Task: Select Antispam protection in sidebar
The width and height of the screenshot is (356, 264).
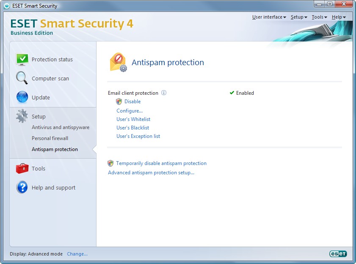Action: [55, 149]
